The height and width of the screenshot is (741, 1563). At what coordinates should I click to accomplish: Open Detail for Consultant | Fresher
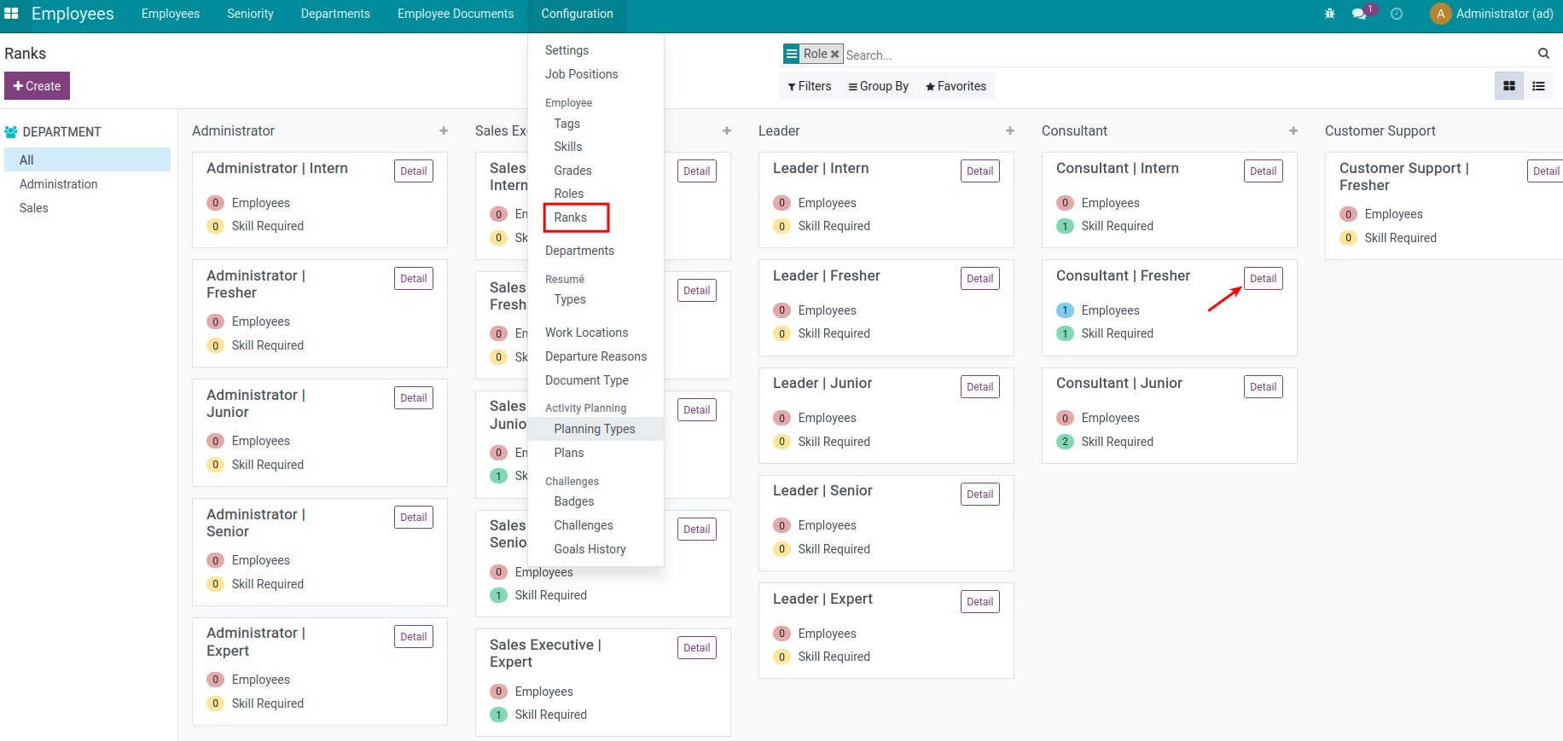tap(1263, 279)
